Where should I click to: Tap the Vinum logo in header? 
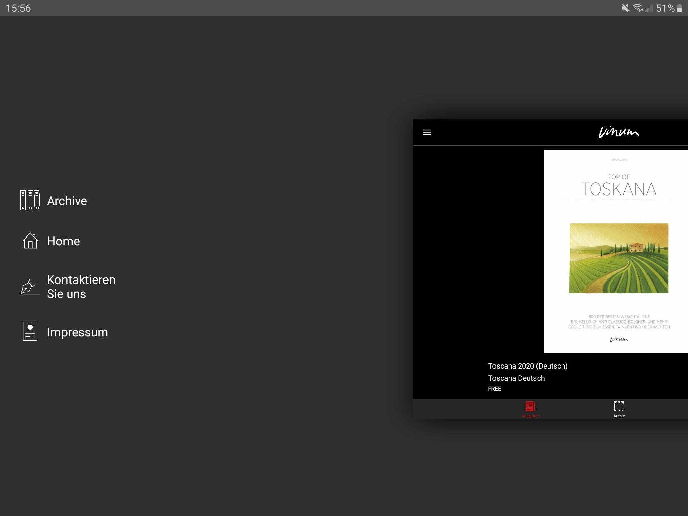pos(619,132)
